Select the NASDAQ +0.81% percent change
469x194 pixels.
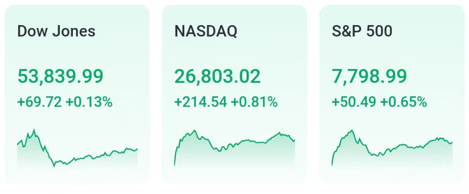[254, 102]
